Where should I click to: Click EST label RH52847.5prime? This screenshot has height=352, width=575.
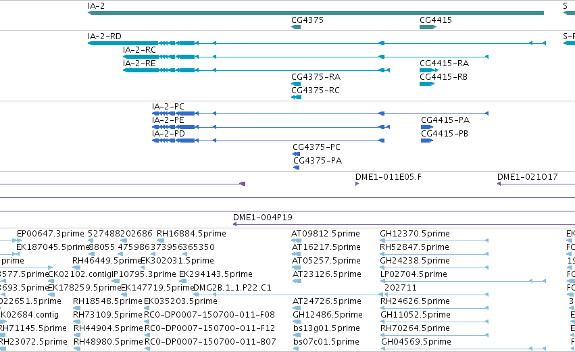pos(414,247)
